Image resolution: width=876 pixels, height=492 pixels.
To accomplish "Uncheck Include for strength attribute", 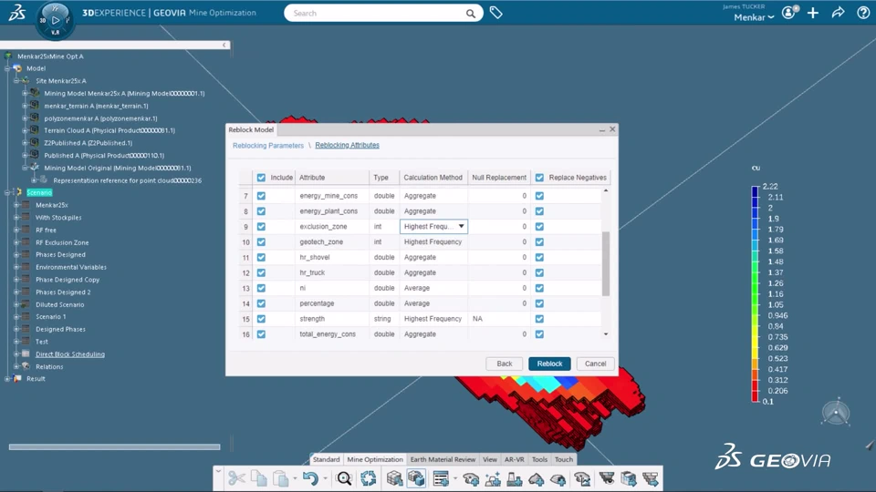I will (261, 319).
